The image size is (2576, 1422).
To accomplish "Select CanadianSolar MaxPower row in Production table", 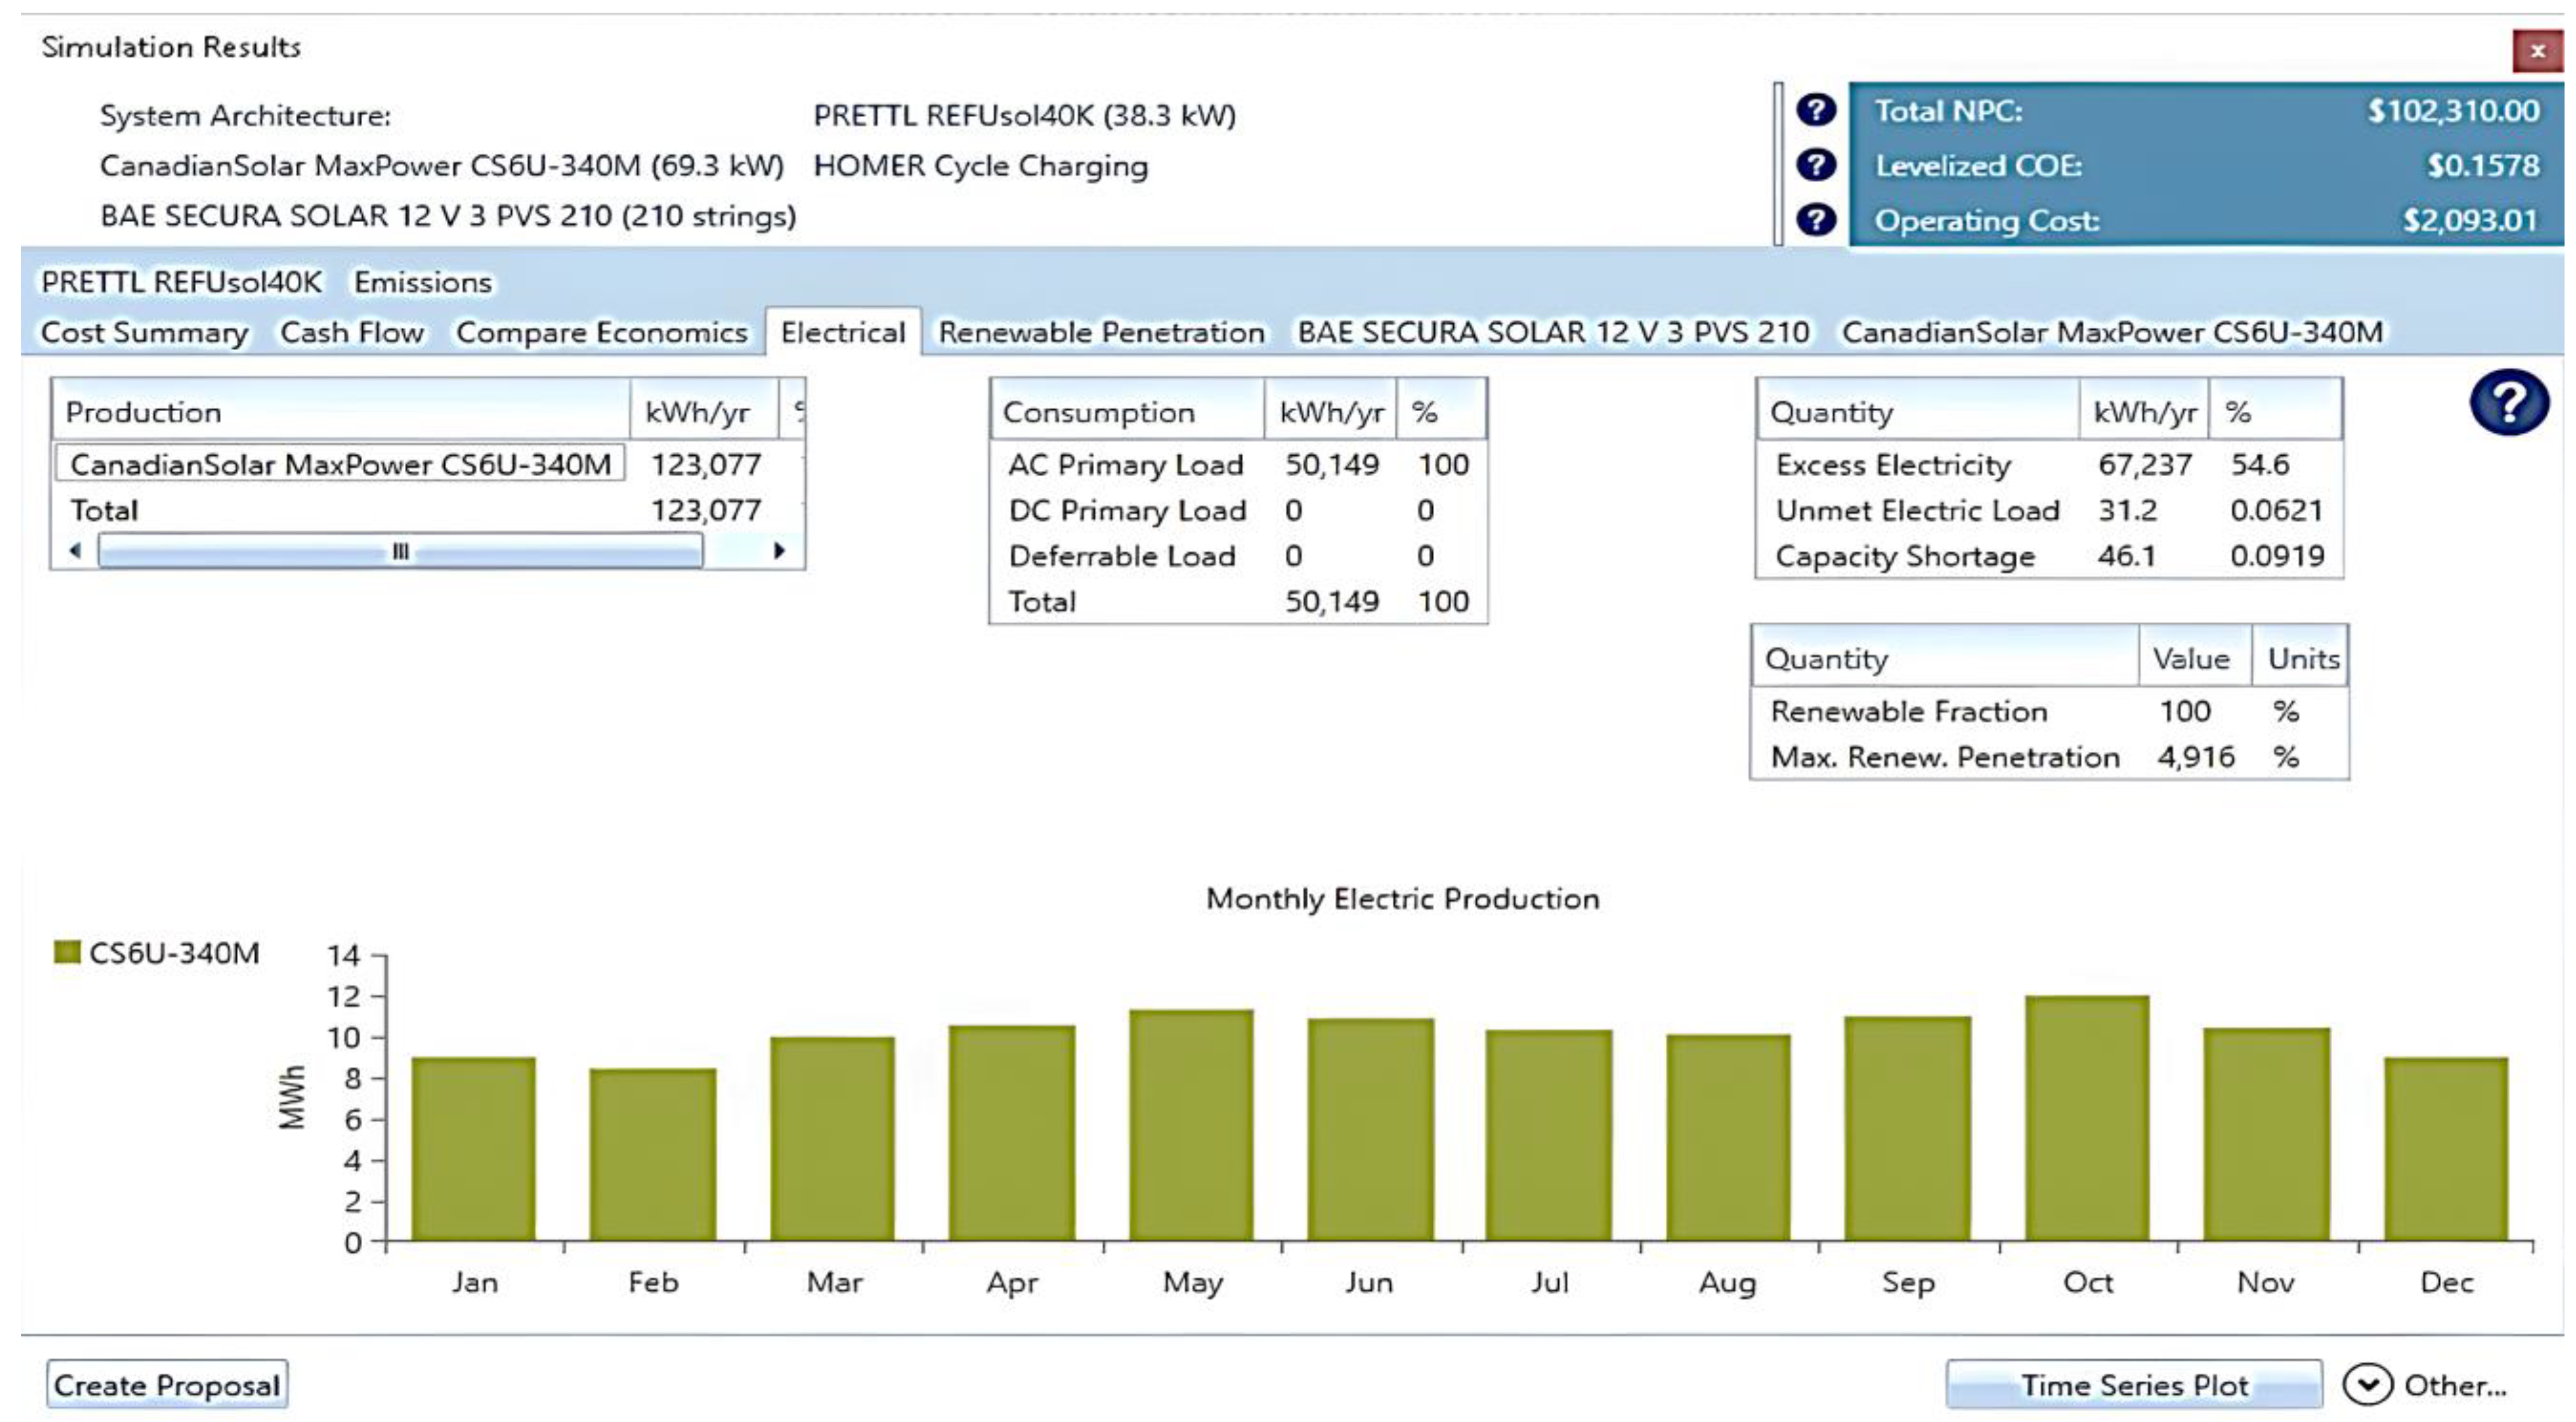I will (340, 464).
